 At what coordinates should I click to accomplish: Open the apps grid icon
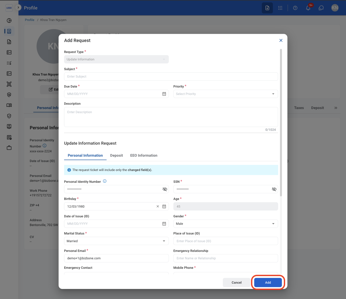(x=280, y=8)
